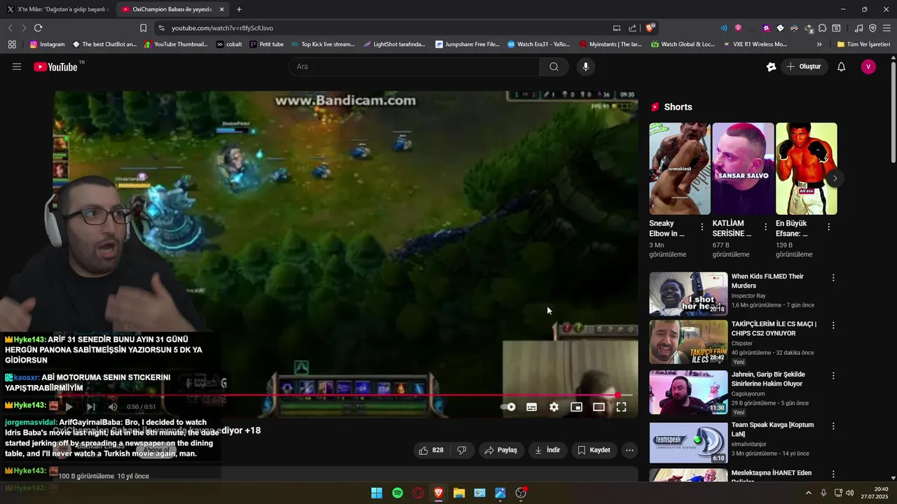The image size is (897, 504).
Task: Switch to miniplayer mode
Action: click(x=576, y=407)
